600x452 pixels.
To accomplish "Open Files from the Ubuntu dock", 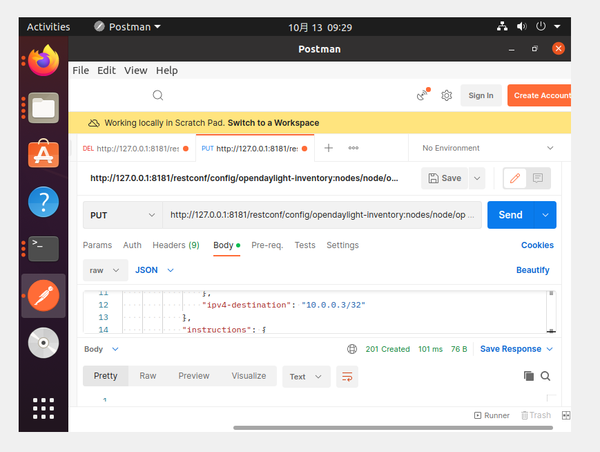I will (43, 108).
